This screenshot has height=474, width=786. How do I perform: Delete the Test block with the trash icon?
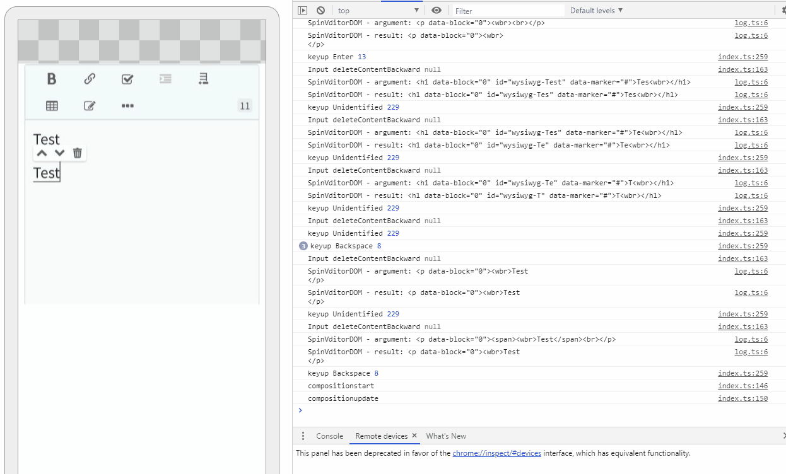tap(76, 153)
